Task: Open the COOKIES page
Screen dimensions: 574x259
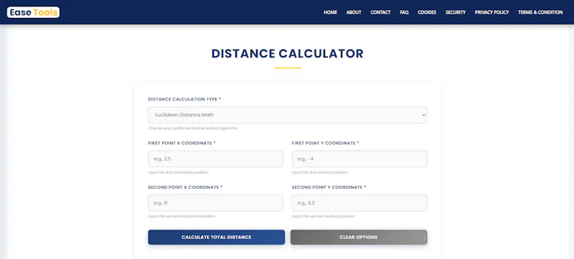Action: (427, 12)
